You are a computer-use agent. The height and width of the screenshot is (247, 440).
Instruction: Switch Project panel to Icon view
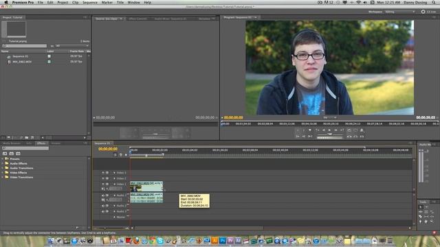tap(9, 137)
